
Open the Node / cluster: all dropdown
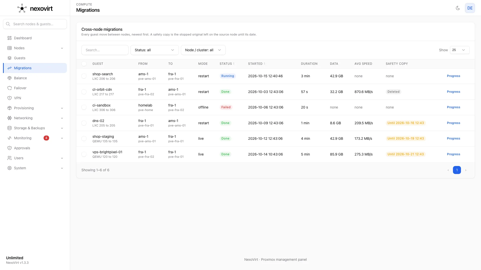pyautogui.click(x=203, y=50)
